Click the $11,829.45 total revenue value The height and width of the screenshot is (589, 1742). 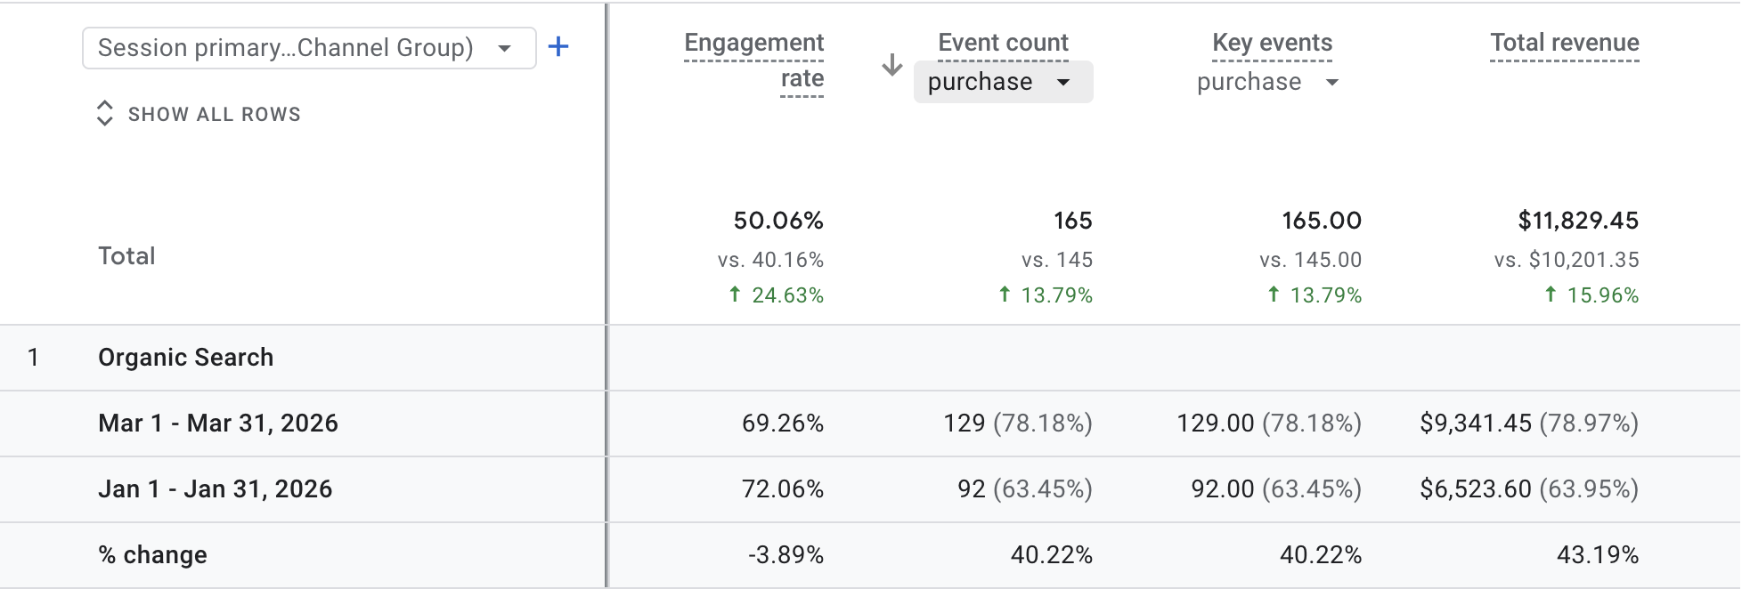click(1578, 221)
